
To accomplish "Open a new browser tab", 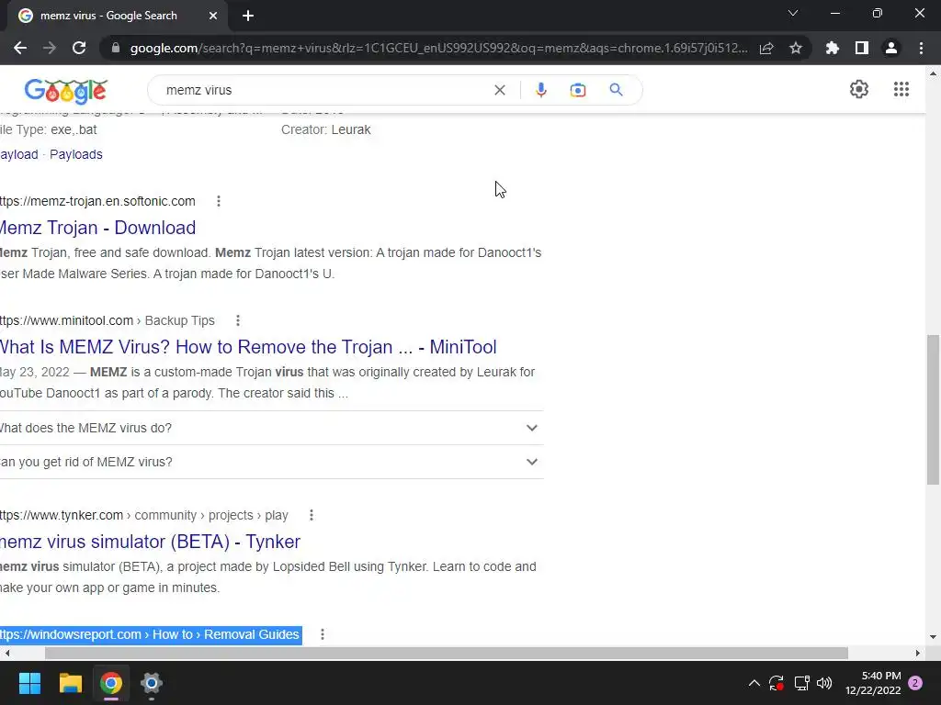I will coord(248,16).
